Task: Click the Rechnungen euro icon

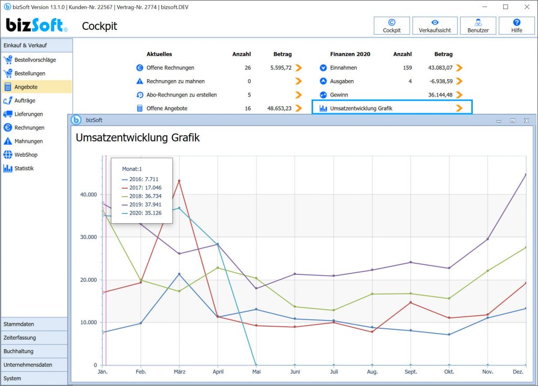Action: coord(7,127)
